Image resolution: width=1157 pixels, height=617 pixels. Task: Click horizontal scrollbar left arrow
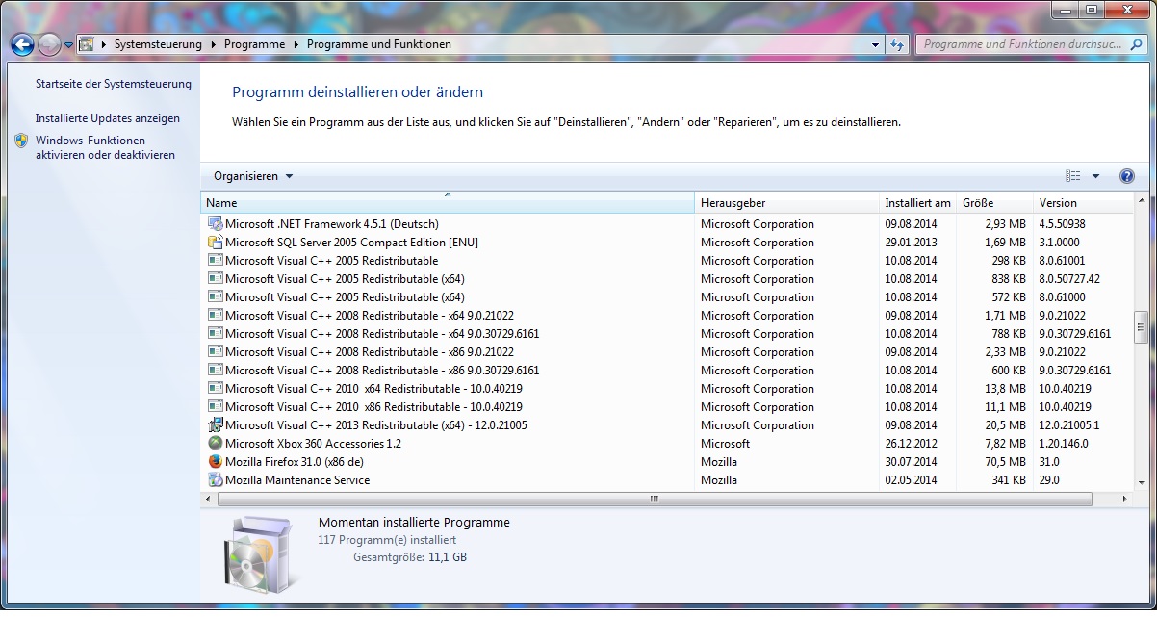click(x=208, y=499)
